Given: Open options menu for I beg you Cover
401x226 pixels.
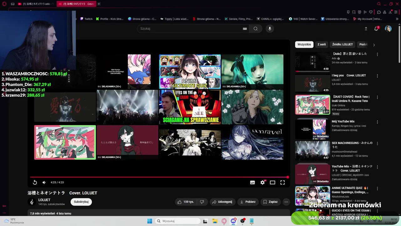Looking at the screenshot, I should [377, 76].
